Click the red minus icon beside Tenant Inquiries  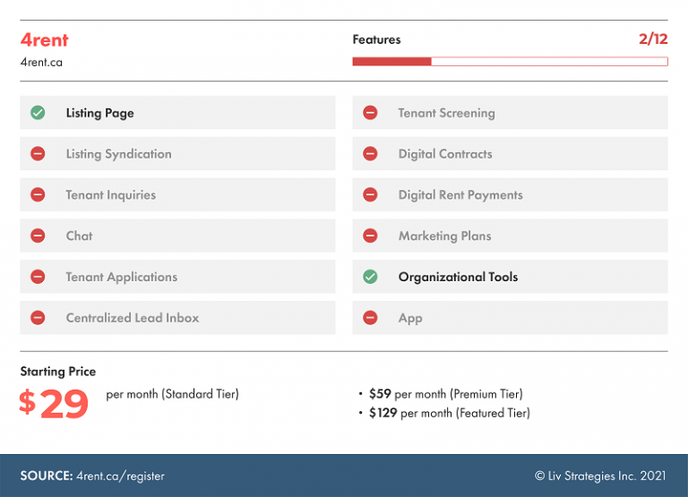click(x=38, y=195)
